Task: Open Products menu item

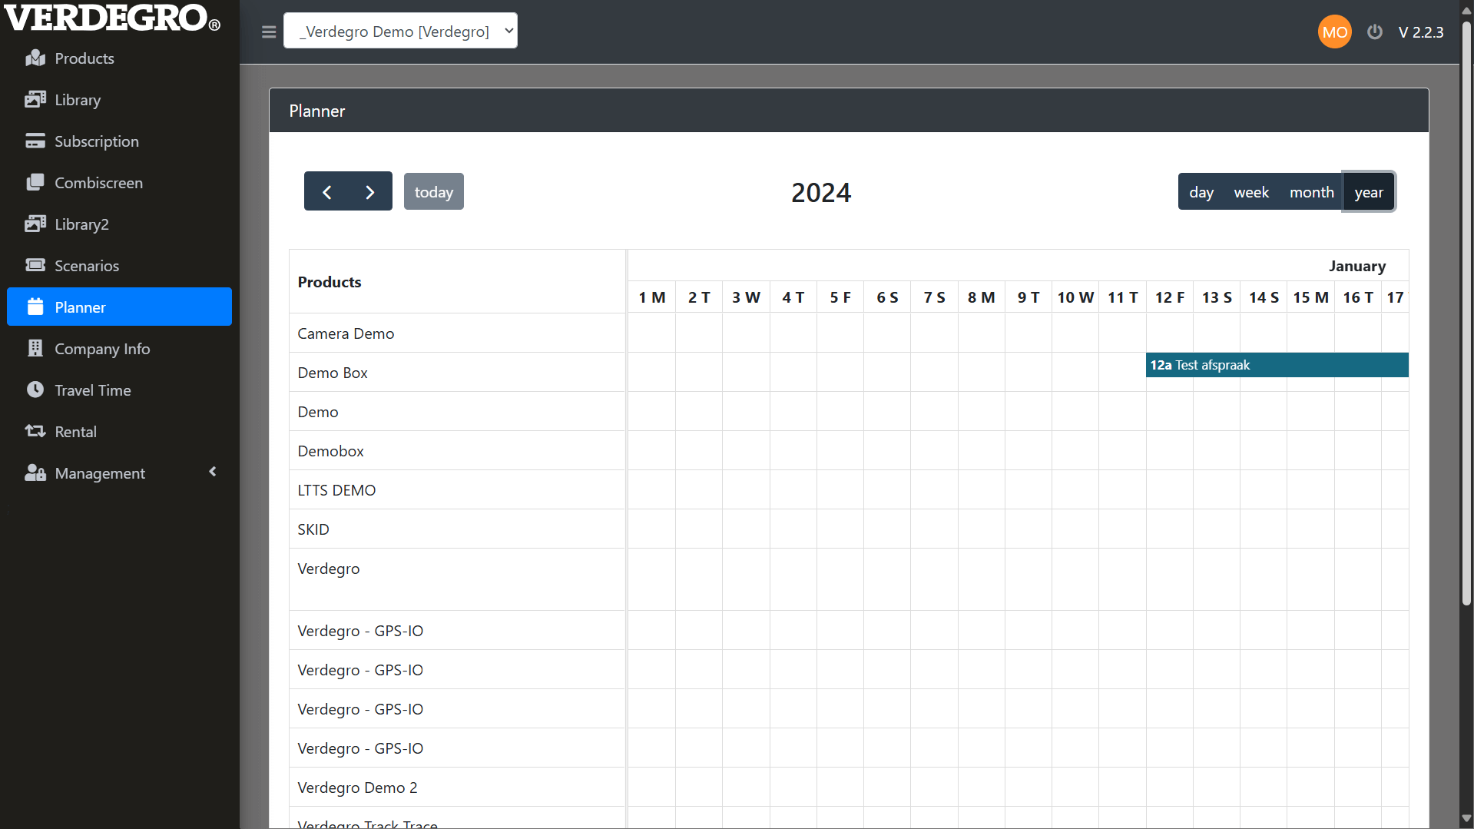Action: [119, 58]
